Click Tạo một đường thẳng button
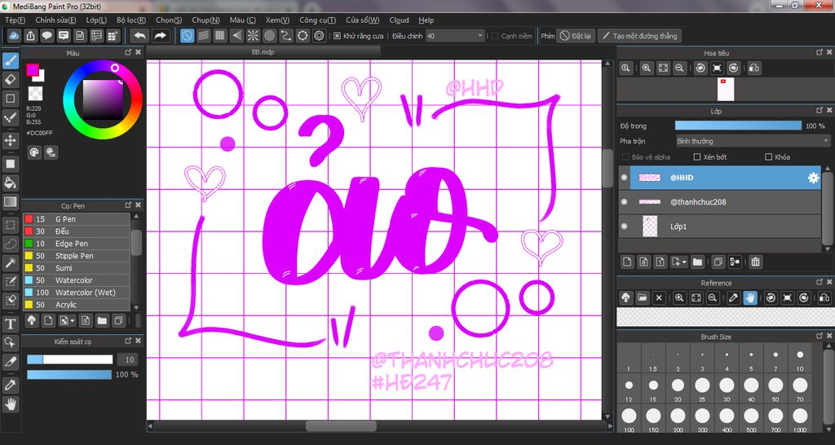 639,36
